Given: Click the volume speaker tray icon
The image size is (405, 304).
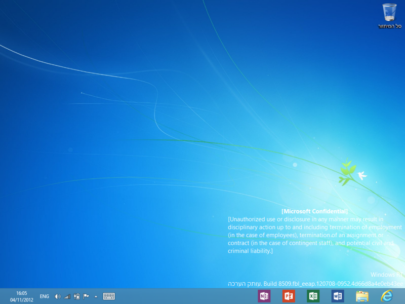Looking at the screenshot, I should tap(57, 296).
